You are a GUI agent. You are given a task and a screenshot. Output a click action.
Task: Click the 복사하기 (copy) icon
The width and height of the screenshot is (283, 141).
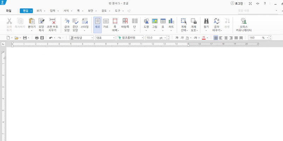[20, 21]
